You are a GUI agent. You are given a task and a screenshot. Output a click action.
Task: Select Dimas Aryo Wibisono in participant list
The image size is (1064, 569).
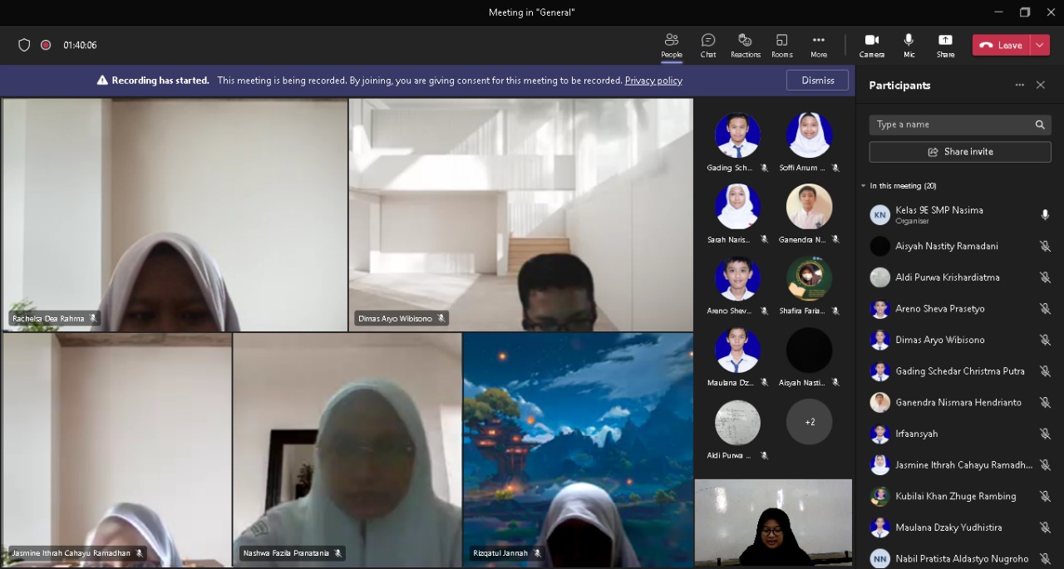[x=939, y=340]
